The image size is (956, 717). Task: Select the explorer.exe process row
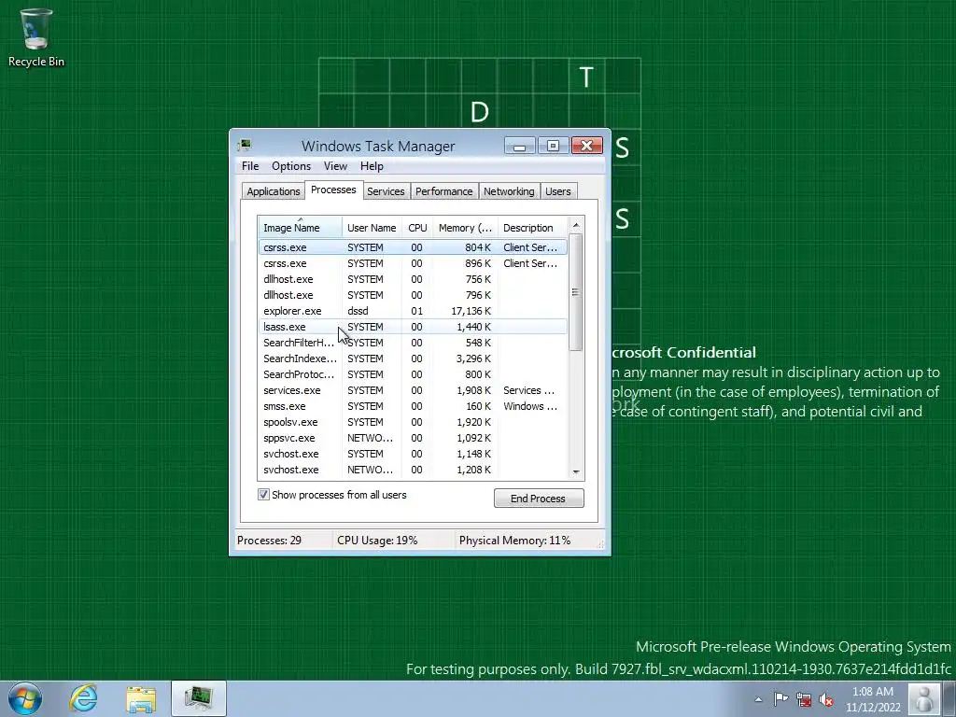(x=413, y=311)
